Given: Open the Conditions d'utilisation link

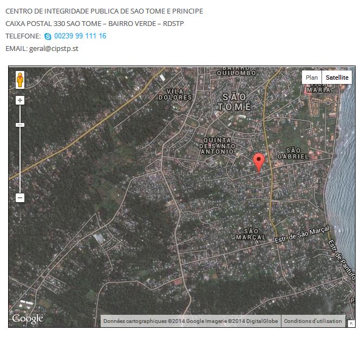Looking at the screenshot, I should 313,321.
